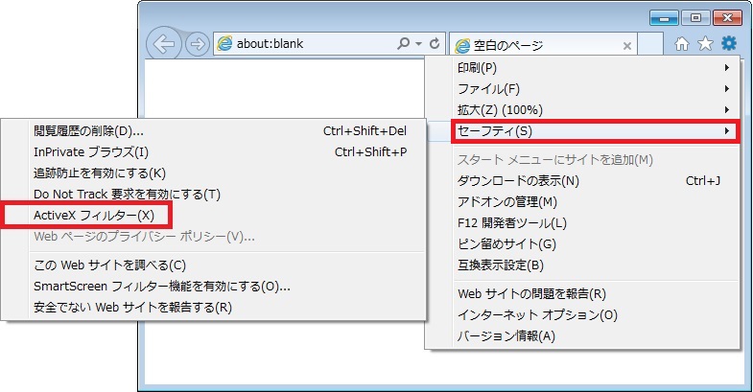This screenshot has height=392, width=753.
Task: Open Favorites with the star icon
Action: point(705,43)
